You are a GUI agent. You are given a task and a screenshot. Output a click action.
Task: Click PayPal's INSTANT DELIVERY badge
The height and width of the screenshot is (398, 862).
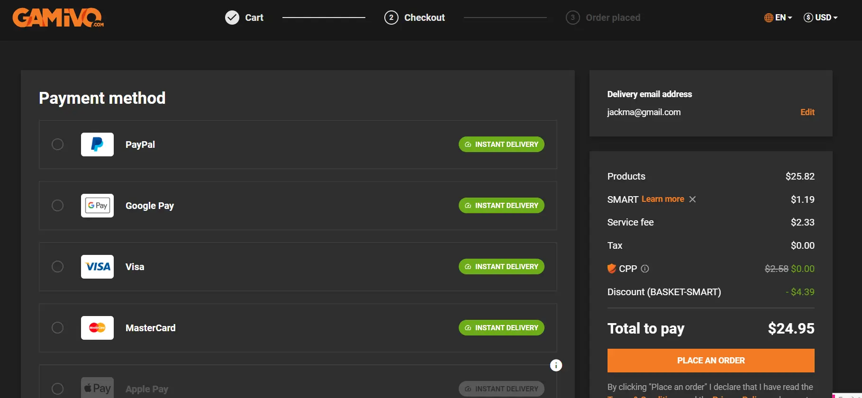[x=501, y=145]
